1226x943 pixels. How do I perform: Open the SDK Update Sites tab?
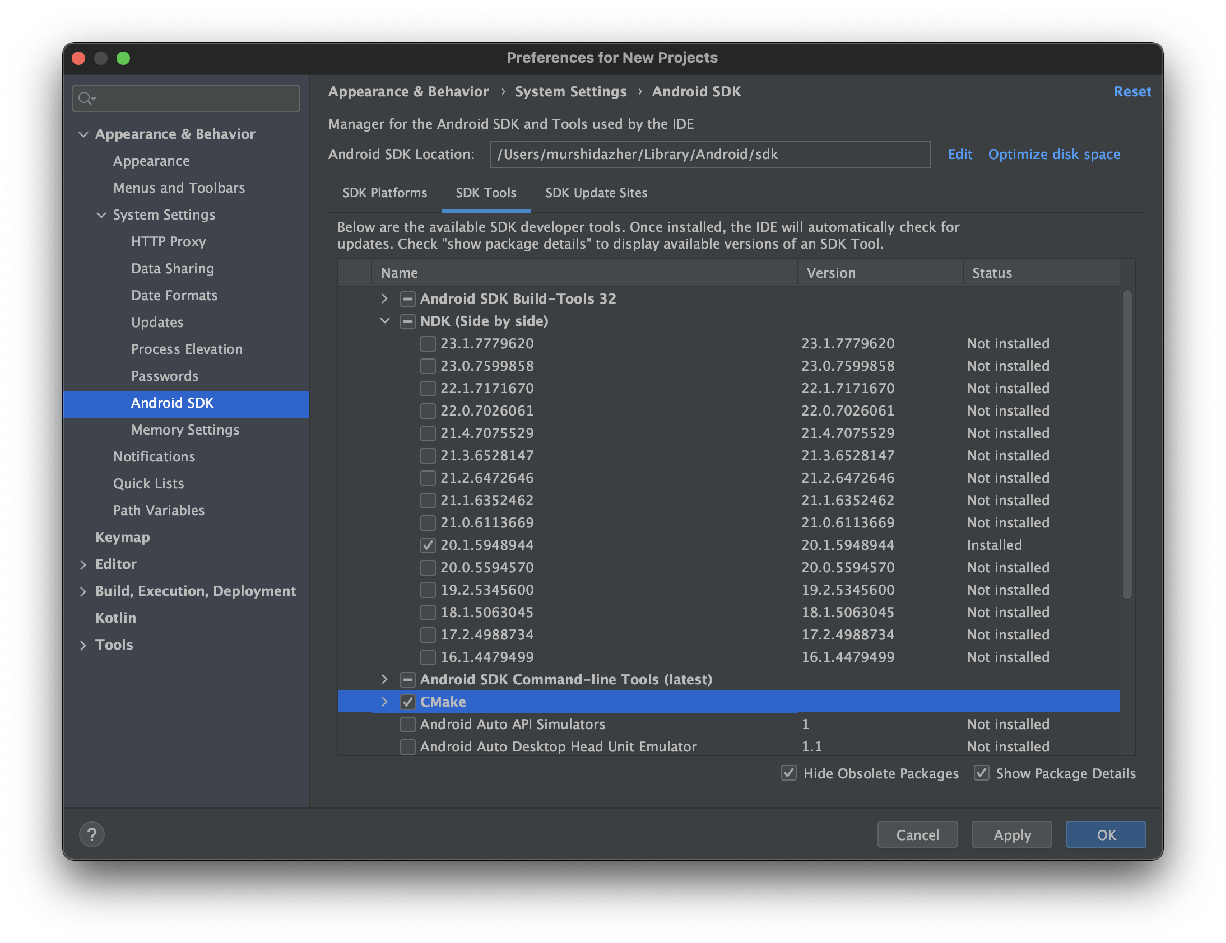[x=596, y=193]
